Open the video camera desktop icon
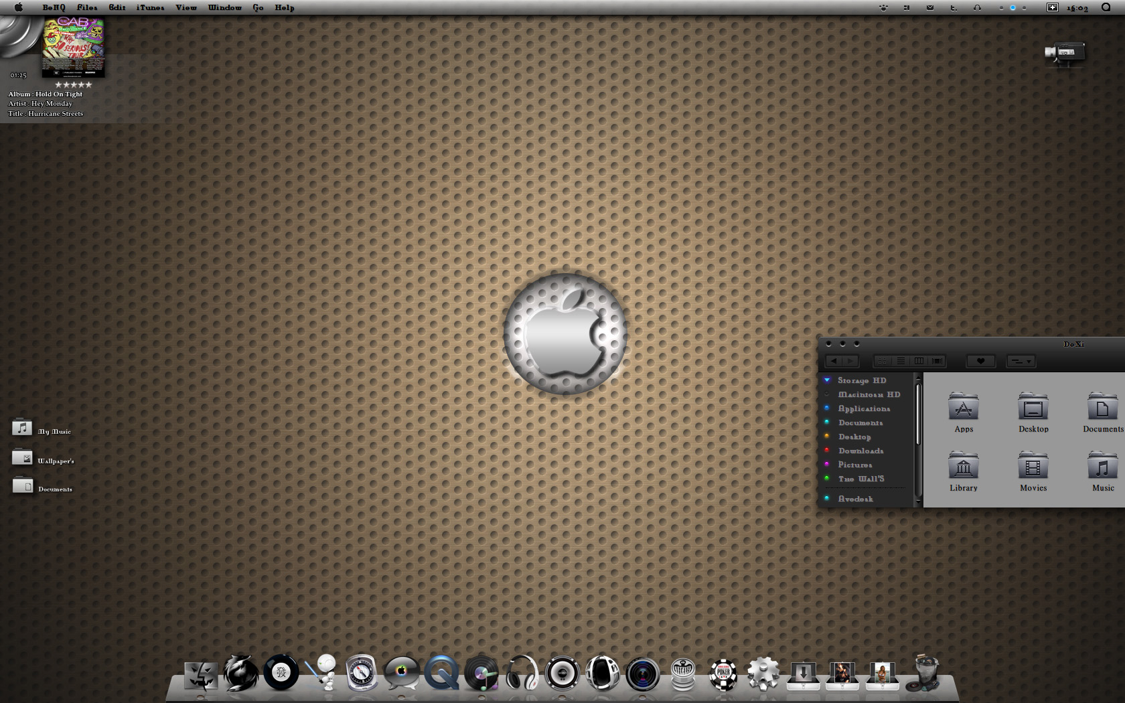Screen dimensions: 1125x703 coord(1065,54)
